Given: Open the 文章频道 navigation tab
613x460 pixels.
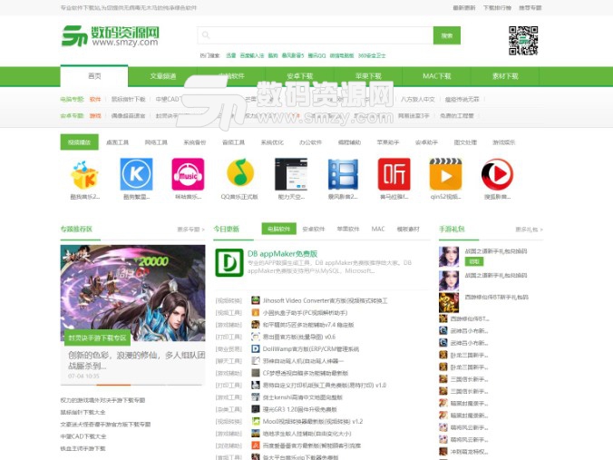Looking at the screenshot, I should pos(163,76).
